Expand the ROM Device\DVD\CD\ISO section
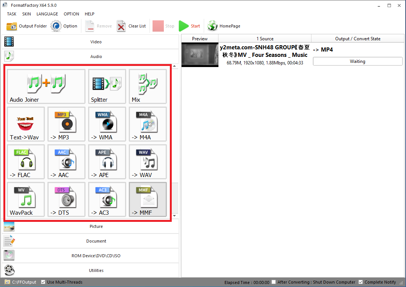The width and height of the screenshot is (406, 287). (90, 256)
